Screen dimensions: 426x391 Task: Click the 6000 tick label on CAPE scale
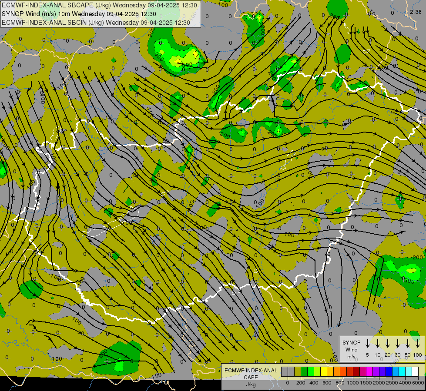point(418,383)
